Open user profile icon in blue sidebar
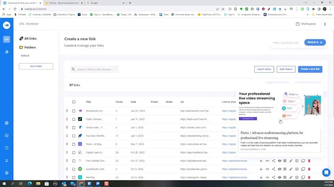This screenshot has width=334, height=187. [6, 161]
